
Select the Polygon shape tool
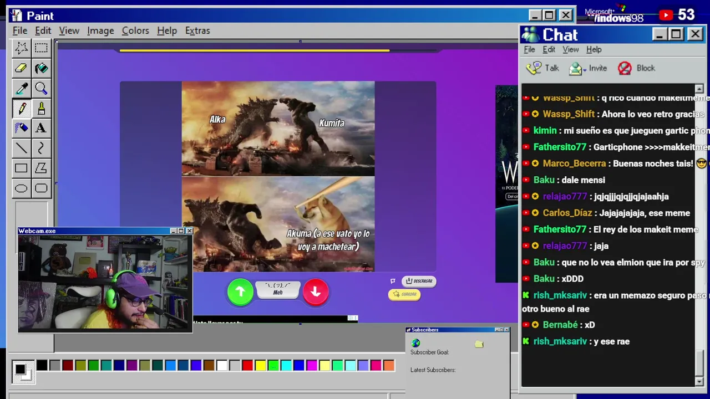coord(41,168)
